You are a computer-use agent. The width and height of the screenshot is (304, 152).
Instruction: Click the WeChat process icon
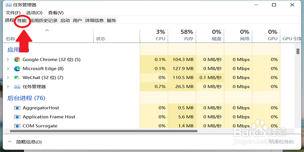tap(17, 78)
